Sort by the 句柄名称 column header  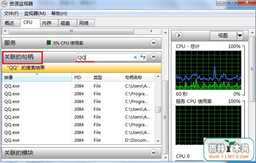click(x=138, y=77)
